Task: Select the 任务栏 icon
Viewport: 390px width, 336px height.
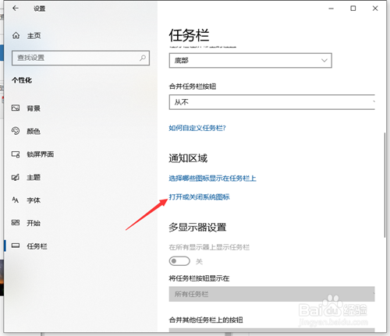Action: coord(16,246)
